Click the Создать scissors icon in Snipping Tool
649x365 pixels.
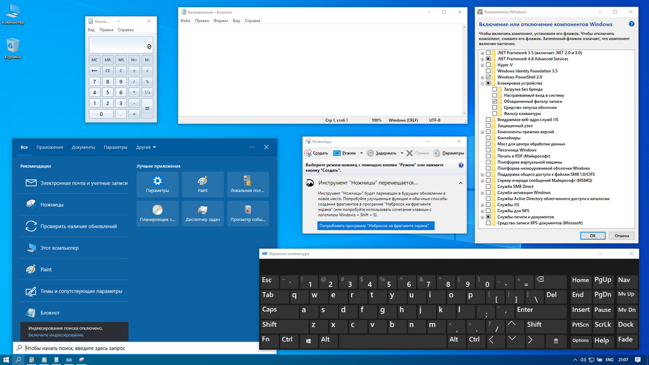[x=308, y=153]
